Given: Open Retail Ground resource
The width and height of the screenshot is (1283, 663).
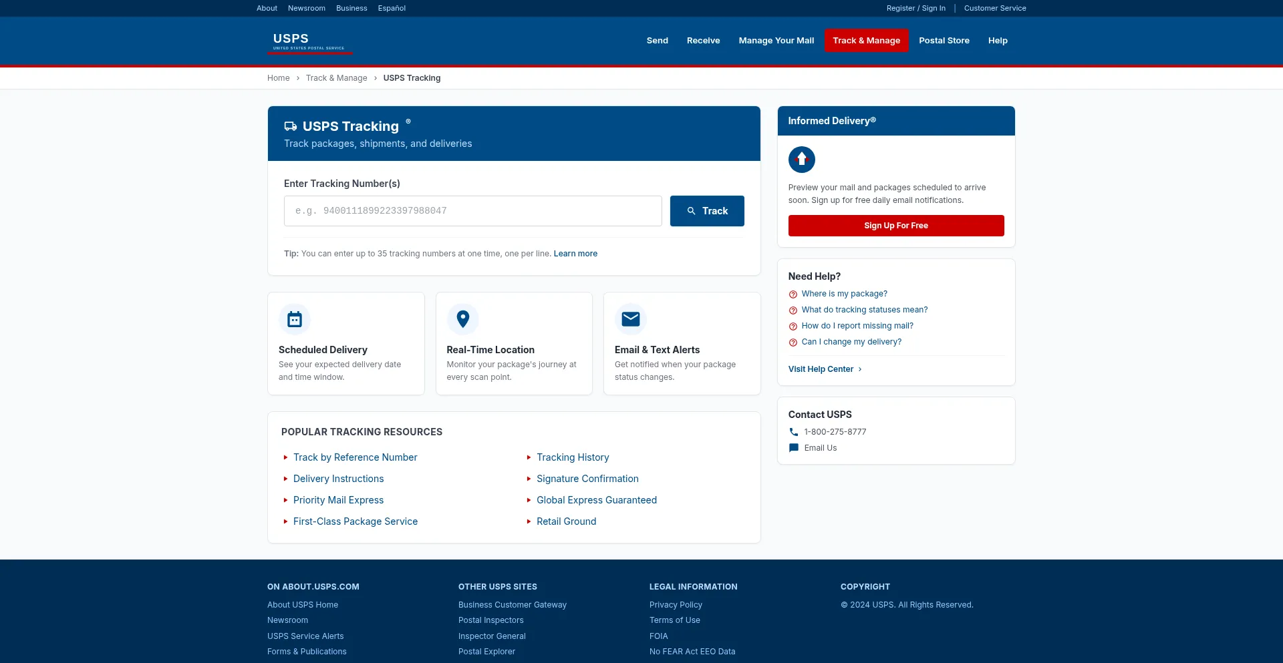Looking at the screenshot, I should pyautogui.click(x=567, y=521).
